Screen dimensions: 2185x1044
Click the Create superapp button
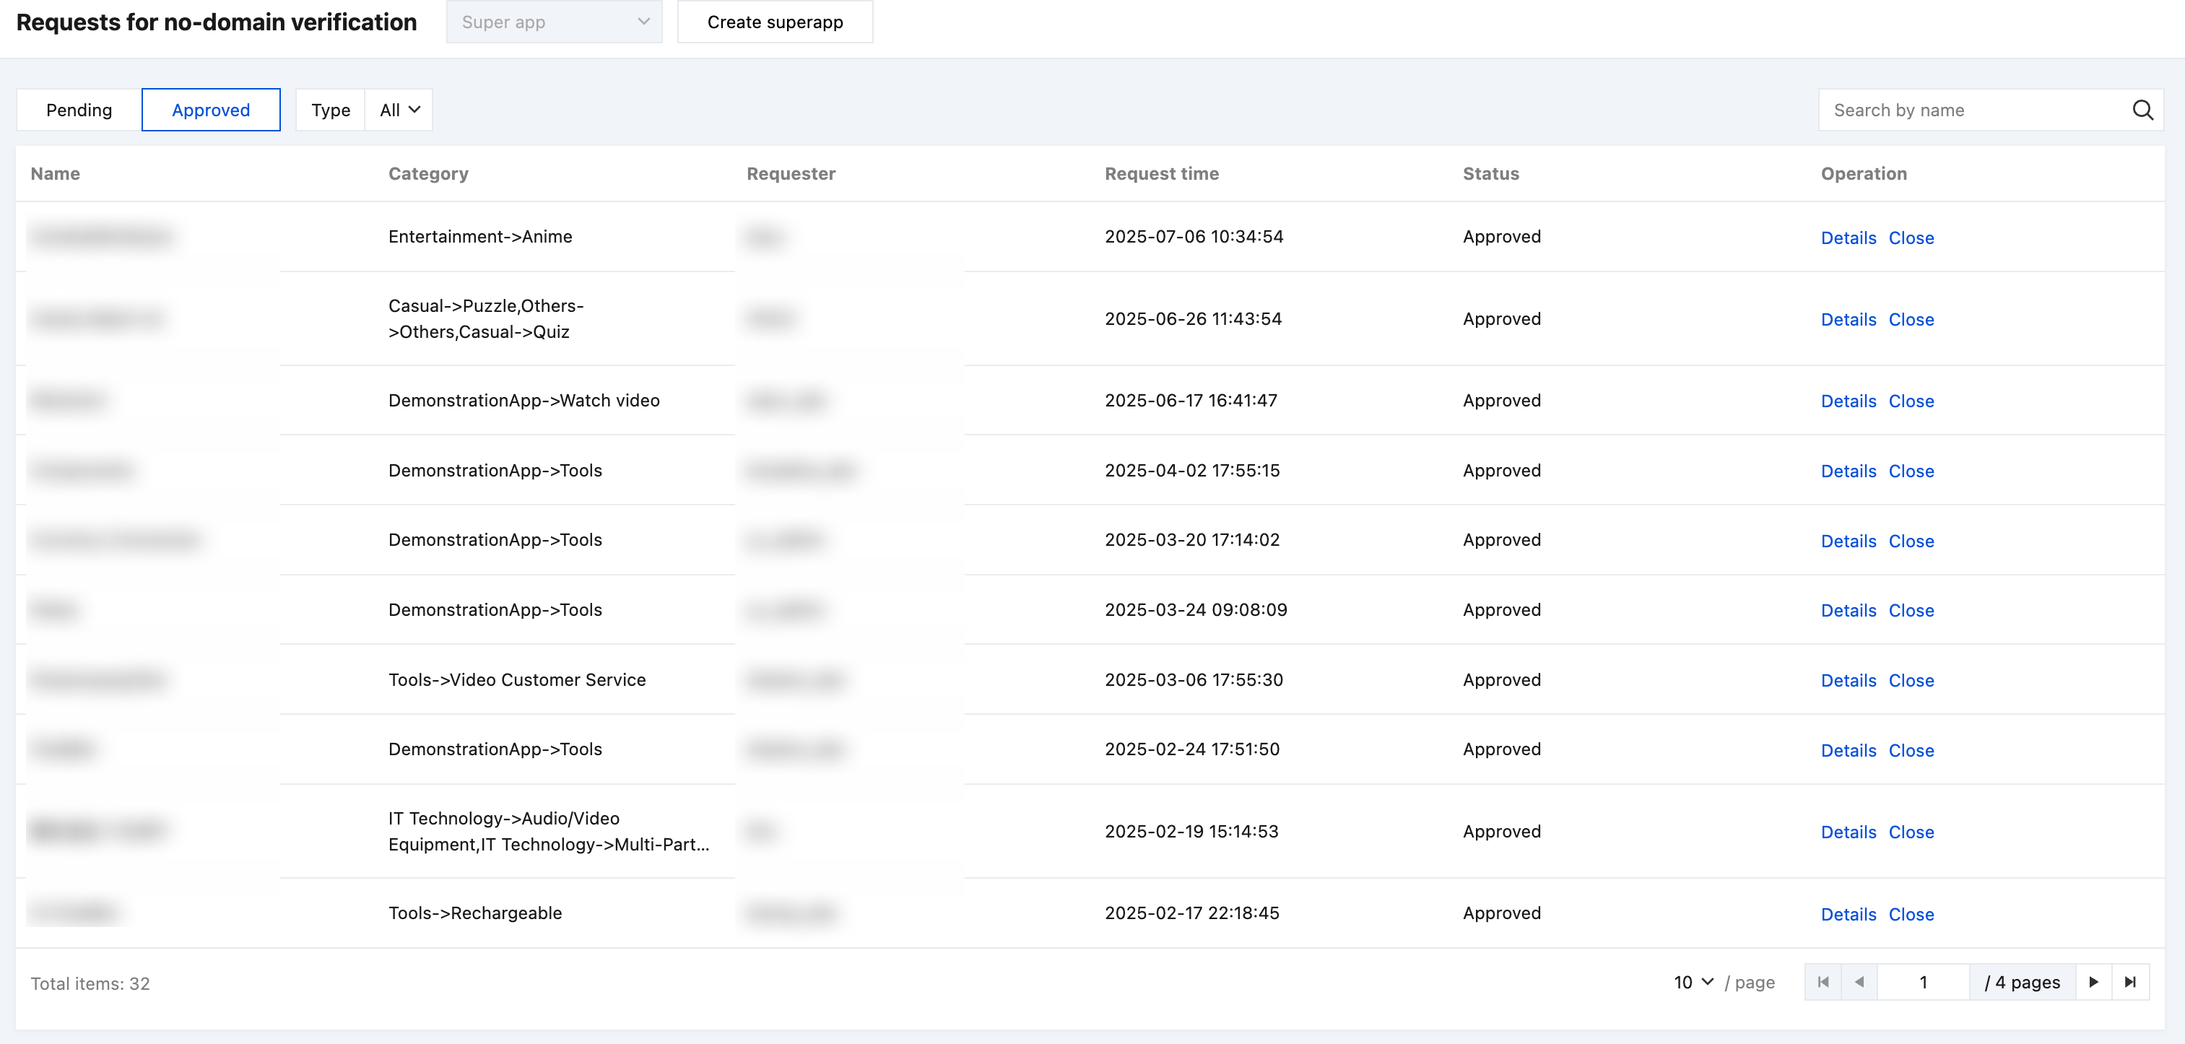tap(774, 22)
